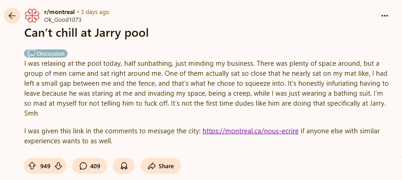Screen dimensions: 402x180
Task: Click the paragraph starting 'I was given this link'
Action: pyautogui.click(x=202, y=136)
